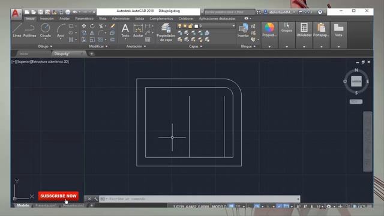
Task: Open the Salida ribbon tab
Action: pos(139,19)
